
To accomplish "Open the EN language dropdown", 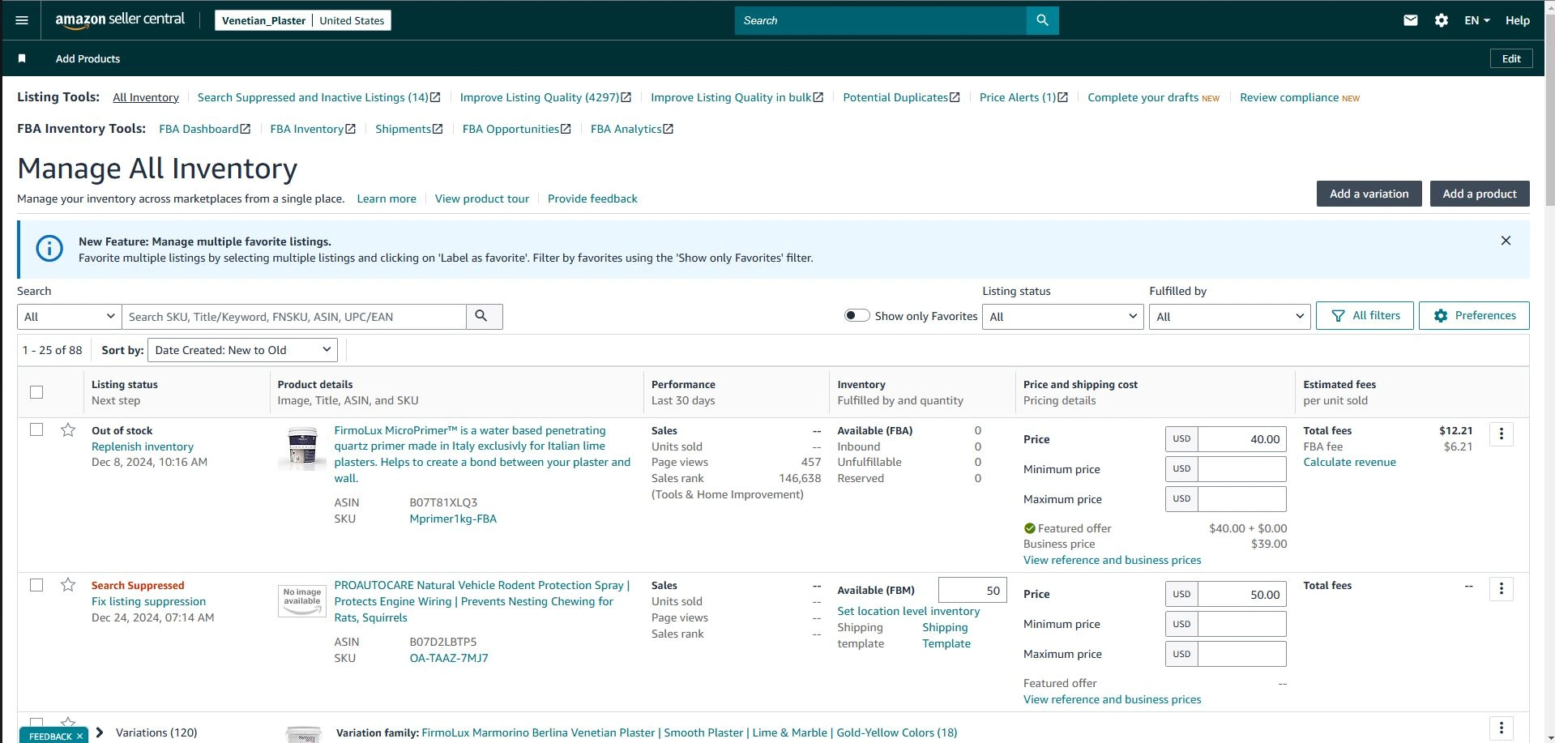I will 1476,20.
